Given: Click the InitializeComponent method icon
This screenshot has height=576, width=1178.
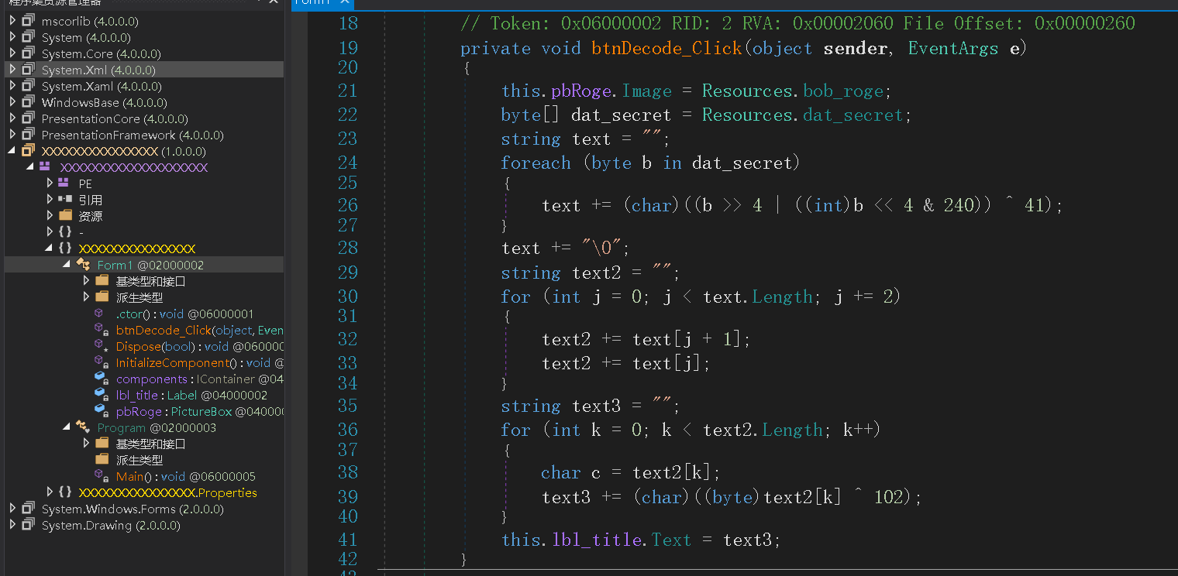Looking at the screenshot, I should pos(101,362).
